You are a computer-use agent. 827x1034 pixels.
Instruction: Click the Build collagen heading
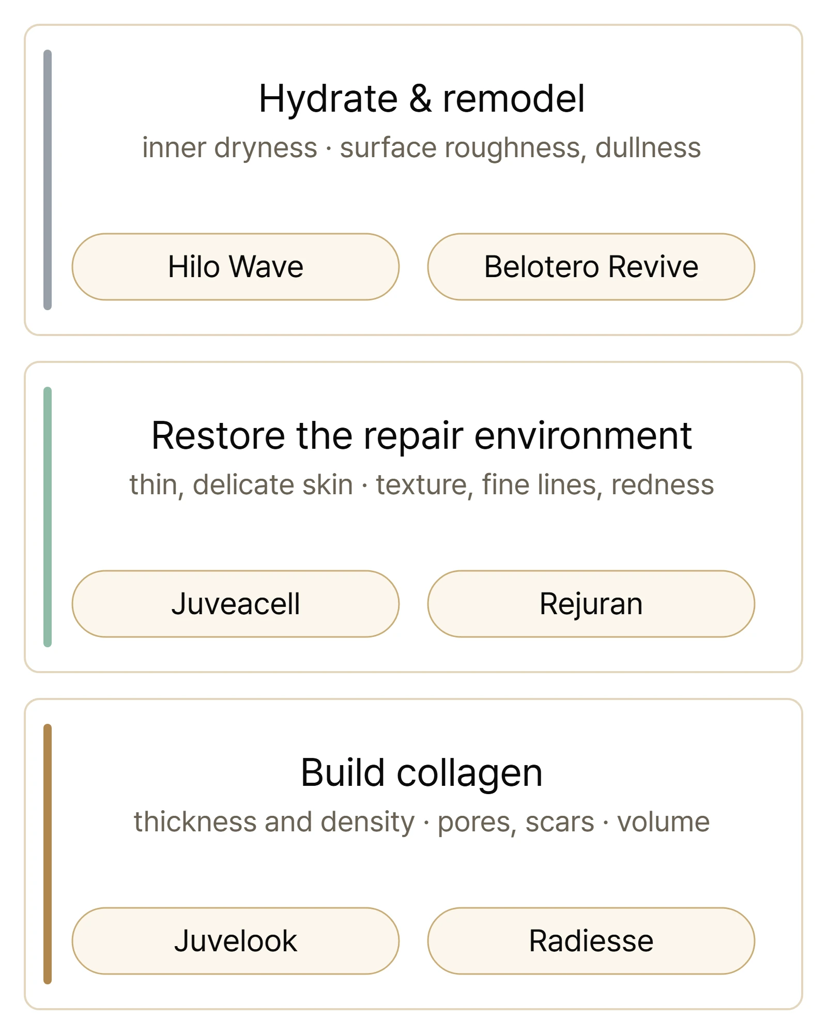422,772
